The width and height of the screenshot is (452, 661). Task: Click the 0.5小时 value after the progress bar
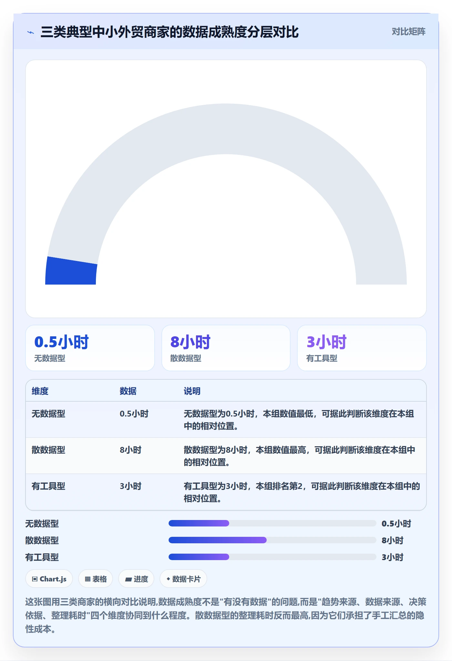pyautogui.click(x=396, y=524)
